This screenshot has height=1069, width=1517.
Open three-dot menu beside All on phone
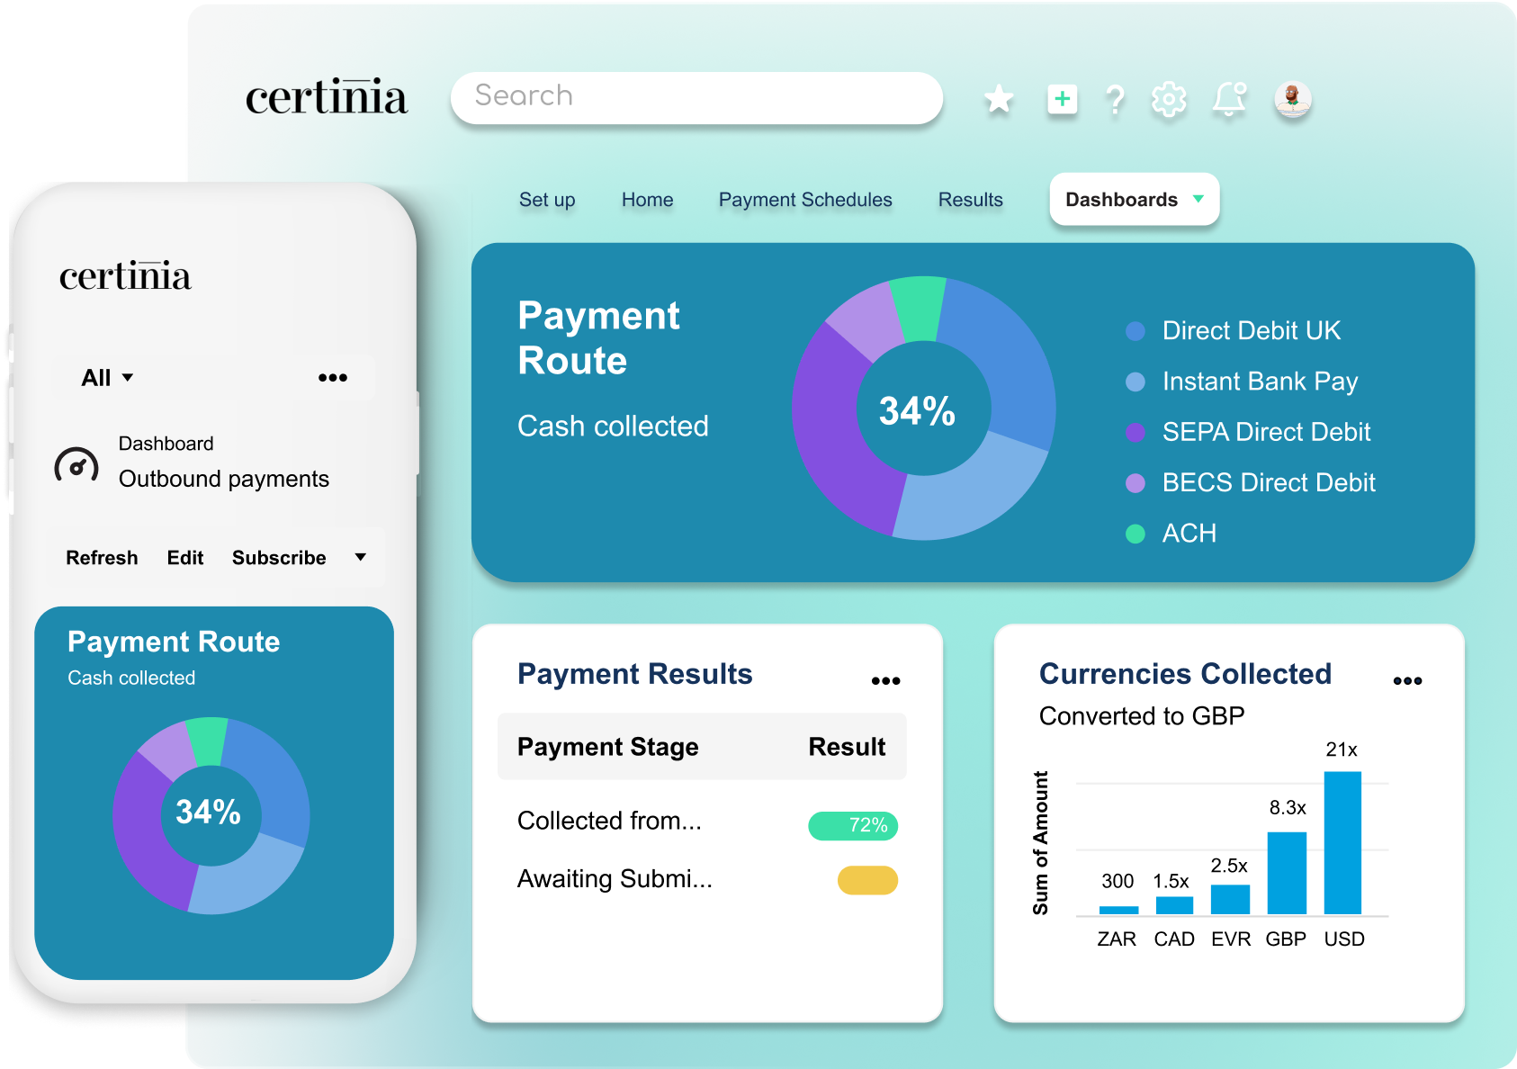pyautogui.click(x=333, y=377)
